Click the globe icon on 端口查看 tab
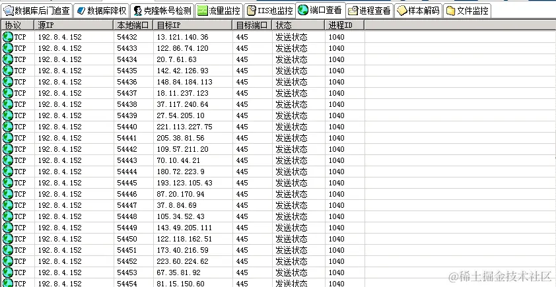Image resolution: width=556 pixels, height=287 pixels. [303, 11]
